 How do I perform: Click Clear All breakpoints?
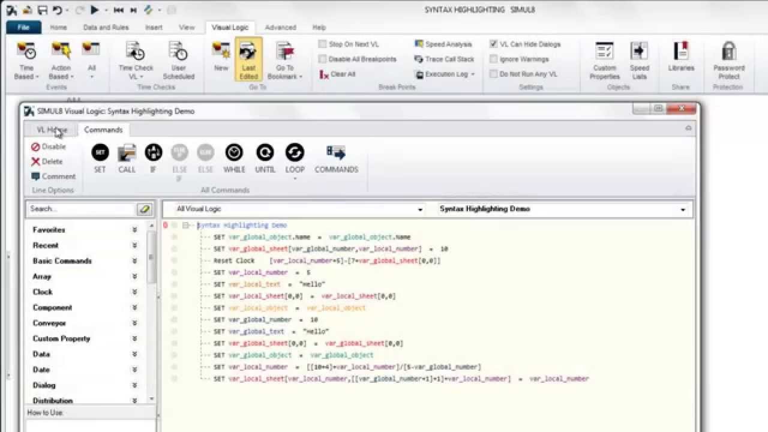click(338, 74)
